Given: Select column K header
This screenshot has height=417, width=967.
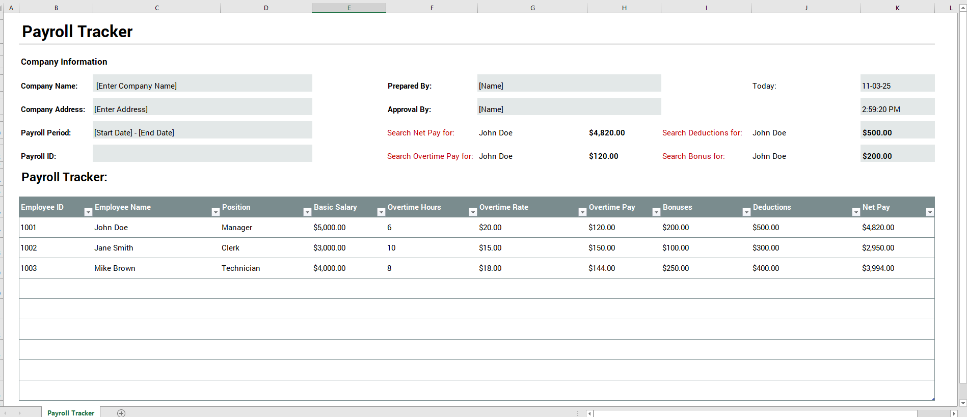Looking at the screenshot, I should click(898, 8).
